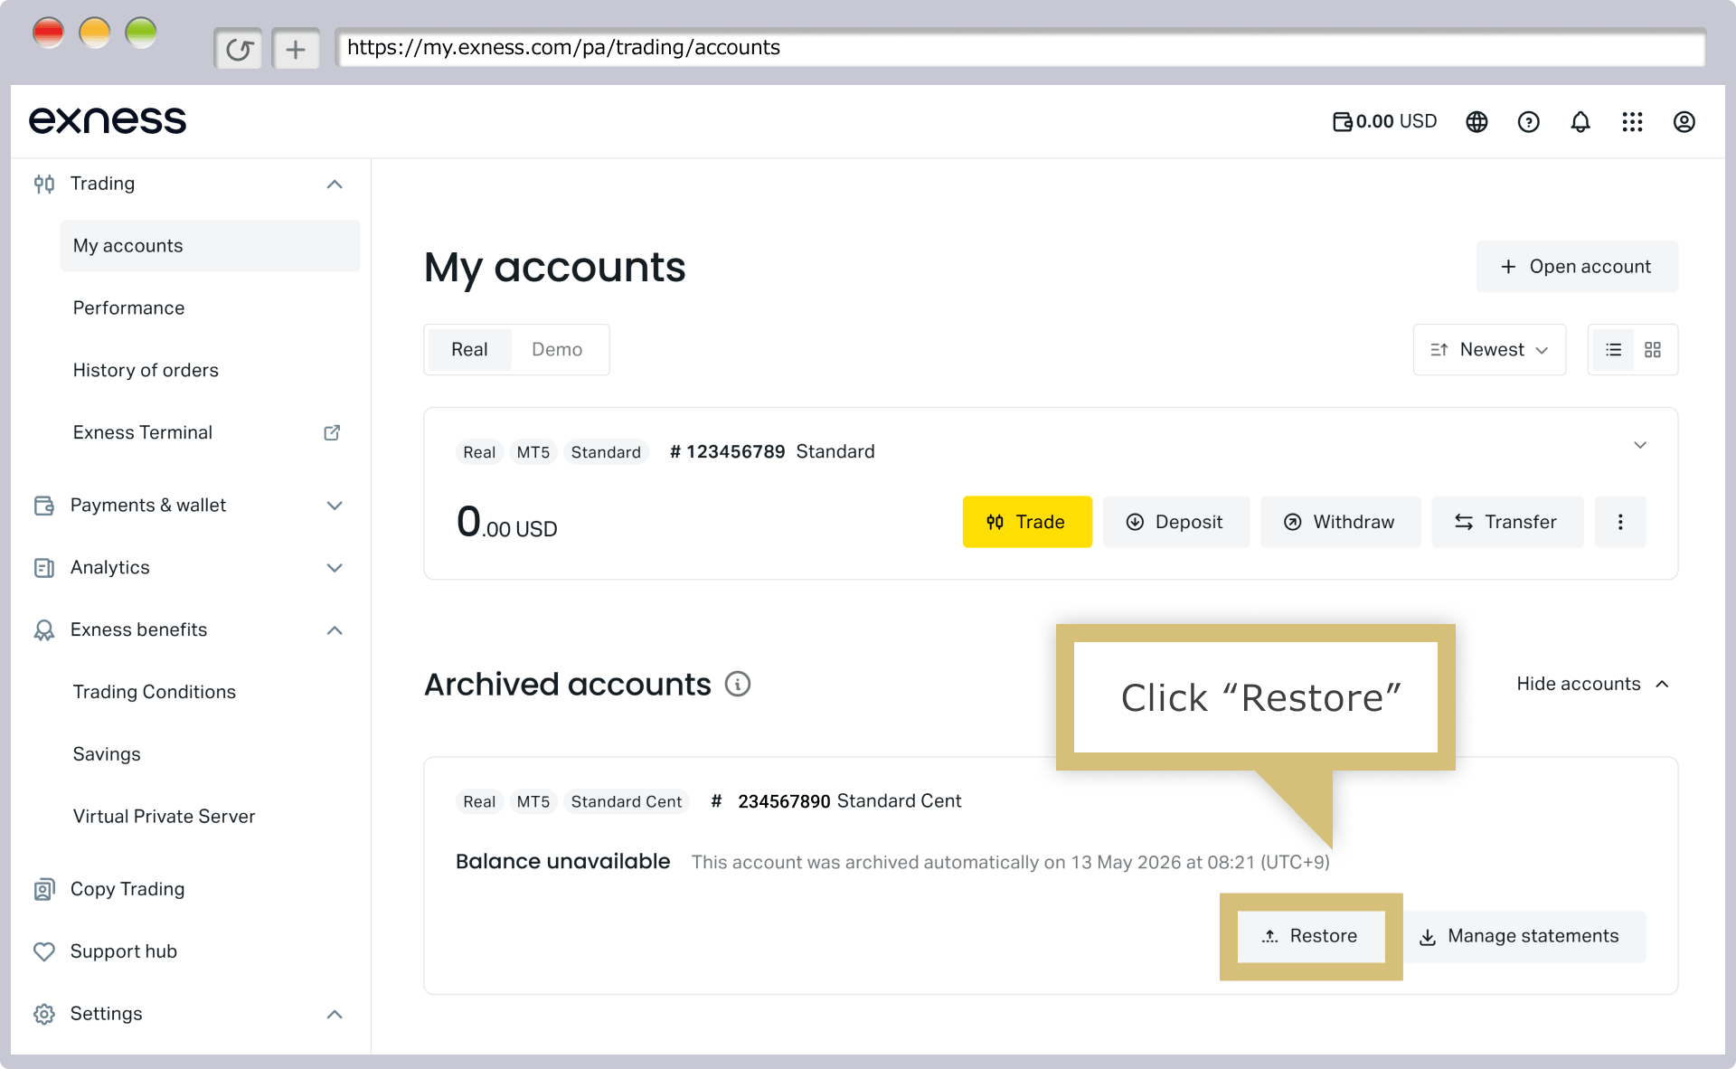Open the Exness Terminal external link icon
The height and width of the screenshot is (1069, 1736).
(x=332, y=432)
